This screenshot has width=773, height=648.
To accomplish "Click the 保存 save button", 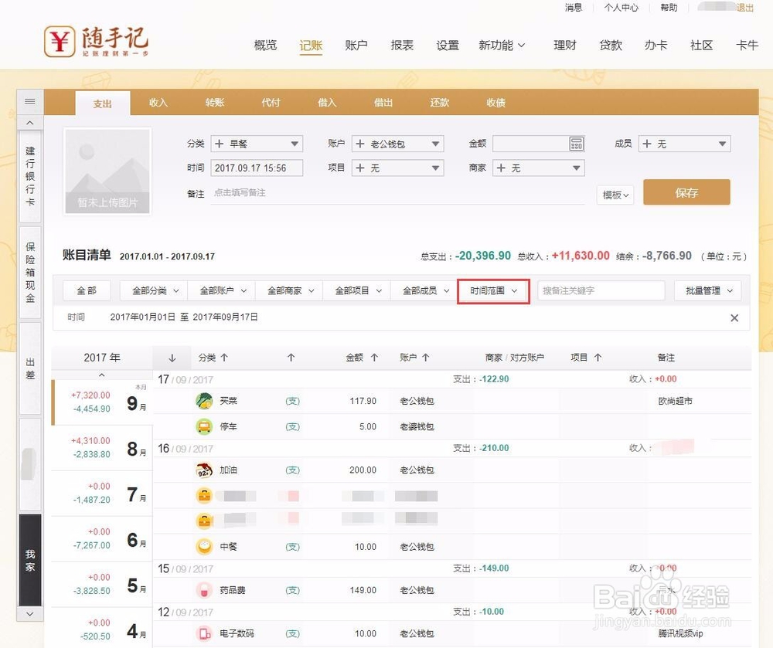I will coord(686,192).
